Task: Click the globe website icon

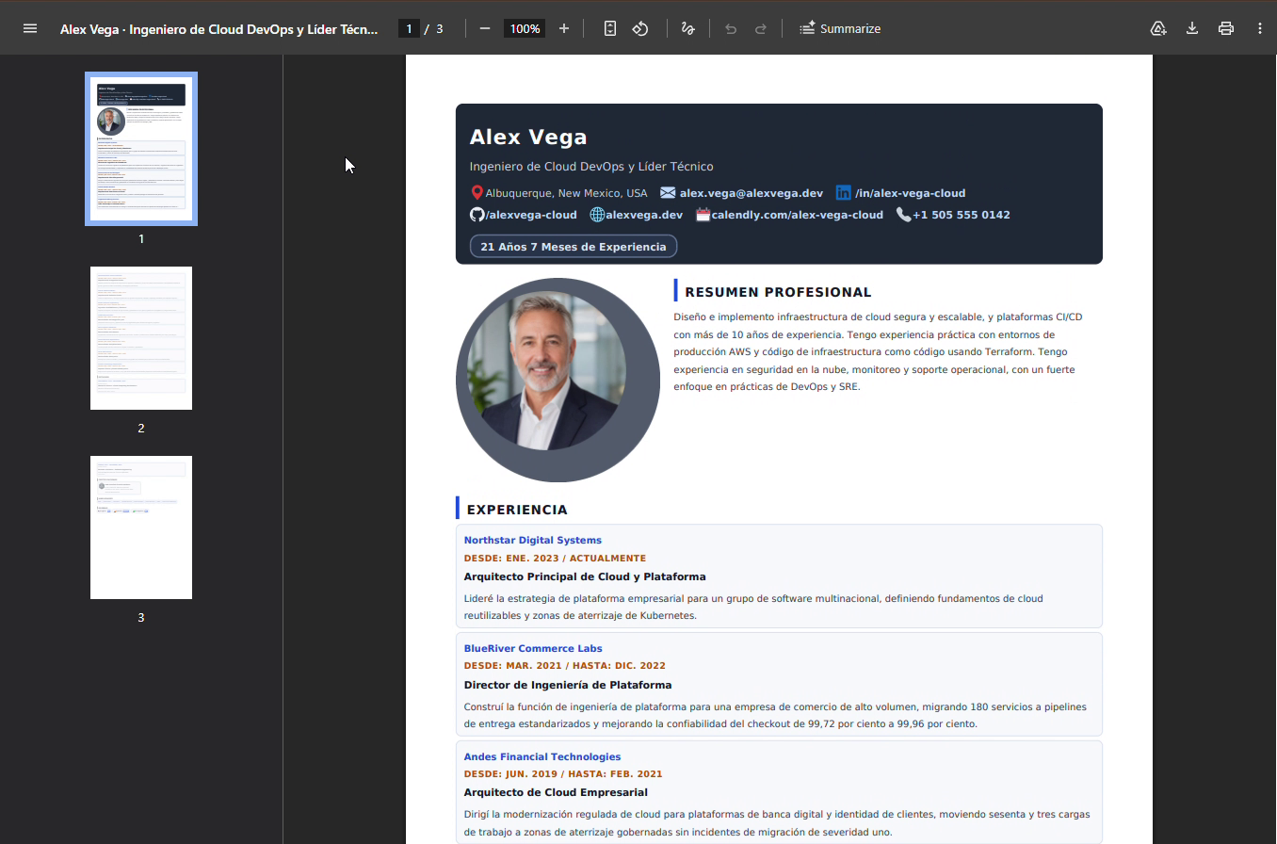Action: click(x=597, y=215)
